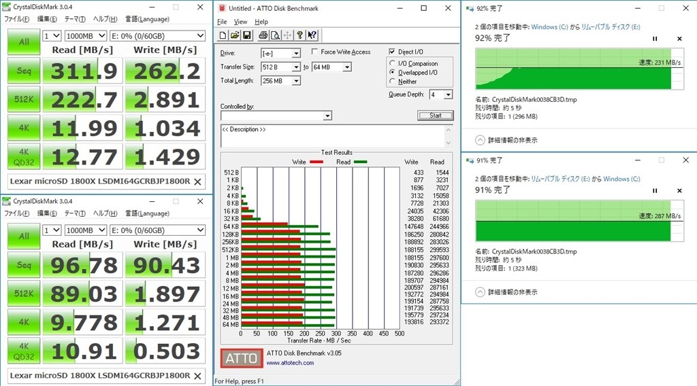697x386 pixels.
Task: Open the File menu in ATTO
Action: tap(222, 22)
